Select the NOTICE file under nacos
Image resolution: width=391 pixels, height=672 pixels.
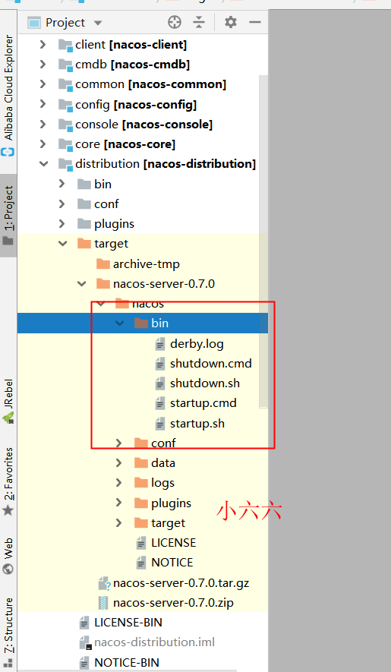pos(172,563)
